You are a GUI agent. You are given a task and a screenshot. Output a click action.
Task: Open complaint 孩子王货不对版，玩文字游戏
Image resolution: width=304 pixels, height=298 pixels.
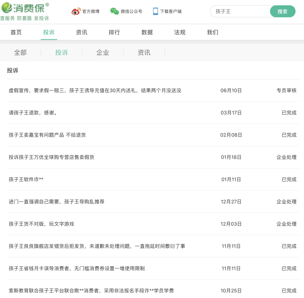tap(41, 224)
